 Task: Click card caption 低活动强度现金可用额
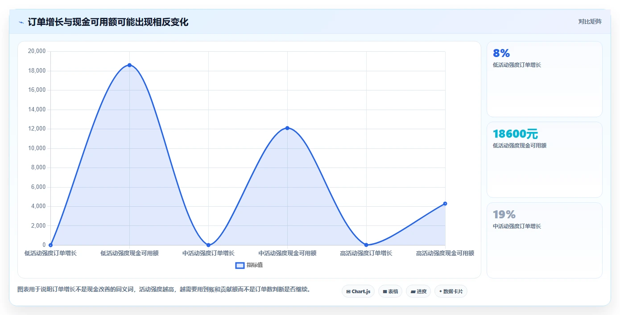click(x=520, y=146)
